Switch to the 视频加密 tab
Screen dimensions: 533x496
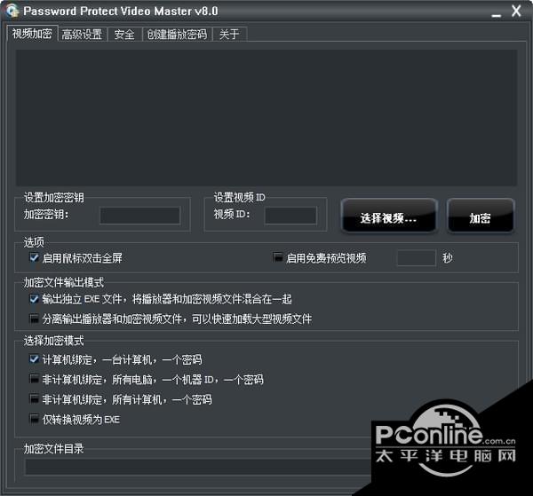(x=32, y=33)
